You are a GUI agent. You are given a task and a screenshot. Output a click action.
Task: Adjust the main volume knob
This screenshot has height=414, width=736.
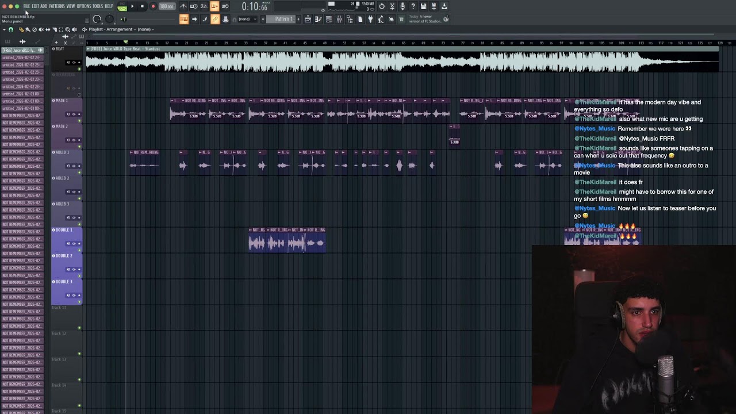(97, 19)
